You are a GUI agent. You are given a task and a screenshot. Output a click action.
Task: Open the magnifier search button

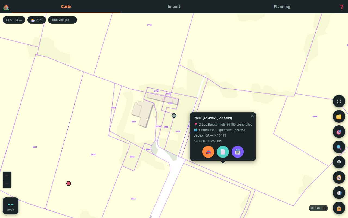(x=339, y=147)
